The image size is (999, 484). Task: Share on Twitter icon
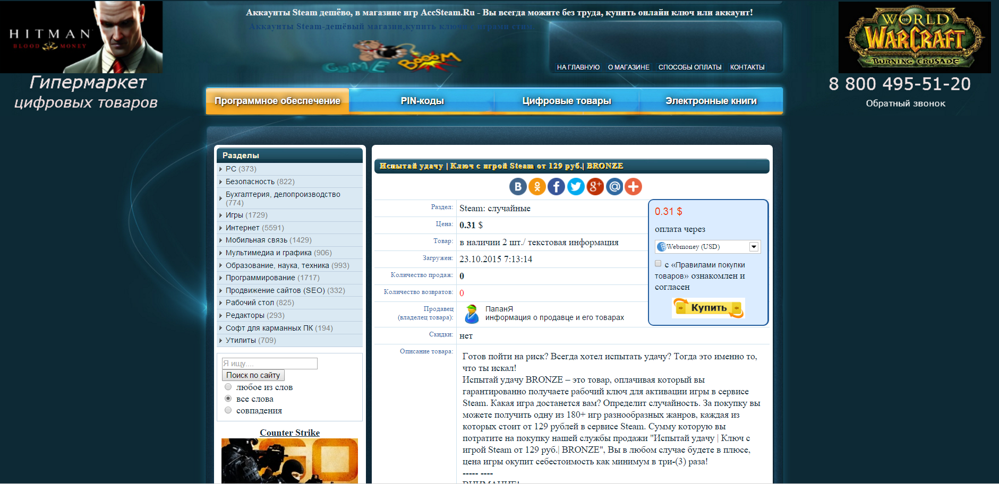576,186
